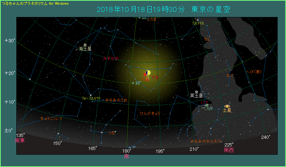Click the Altair (アルタイル) star
Viewport: 286px width, 167px height.
tap(198, 20)
